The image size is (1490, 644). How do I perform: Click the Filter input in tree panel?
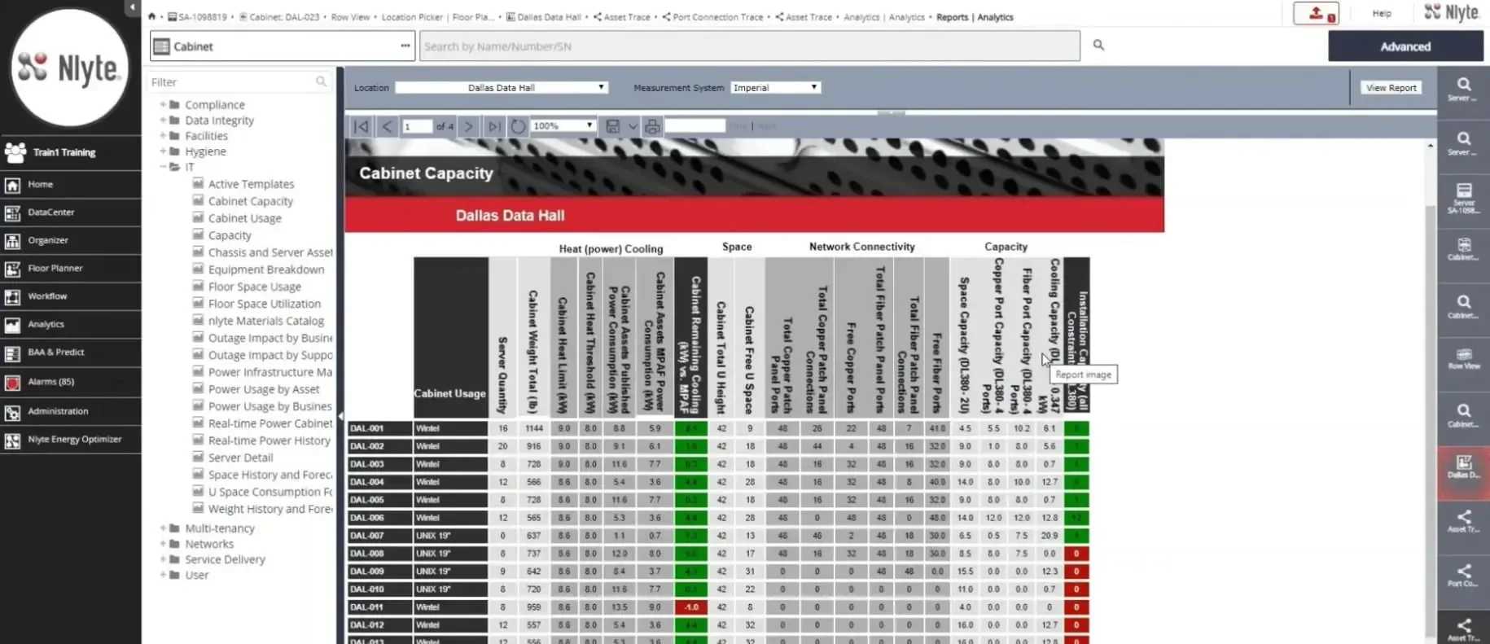[230, 81]
